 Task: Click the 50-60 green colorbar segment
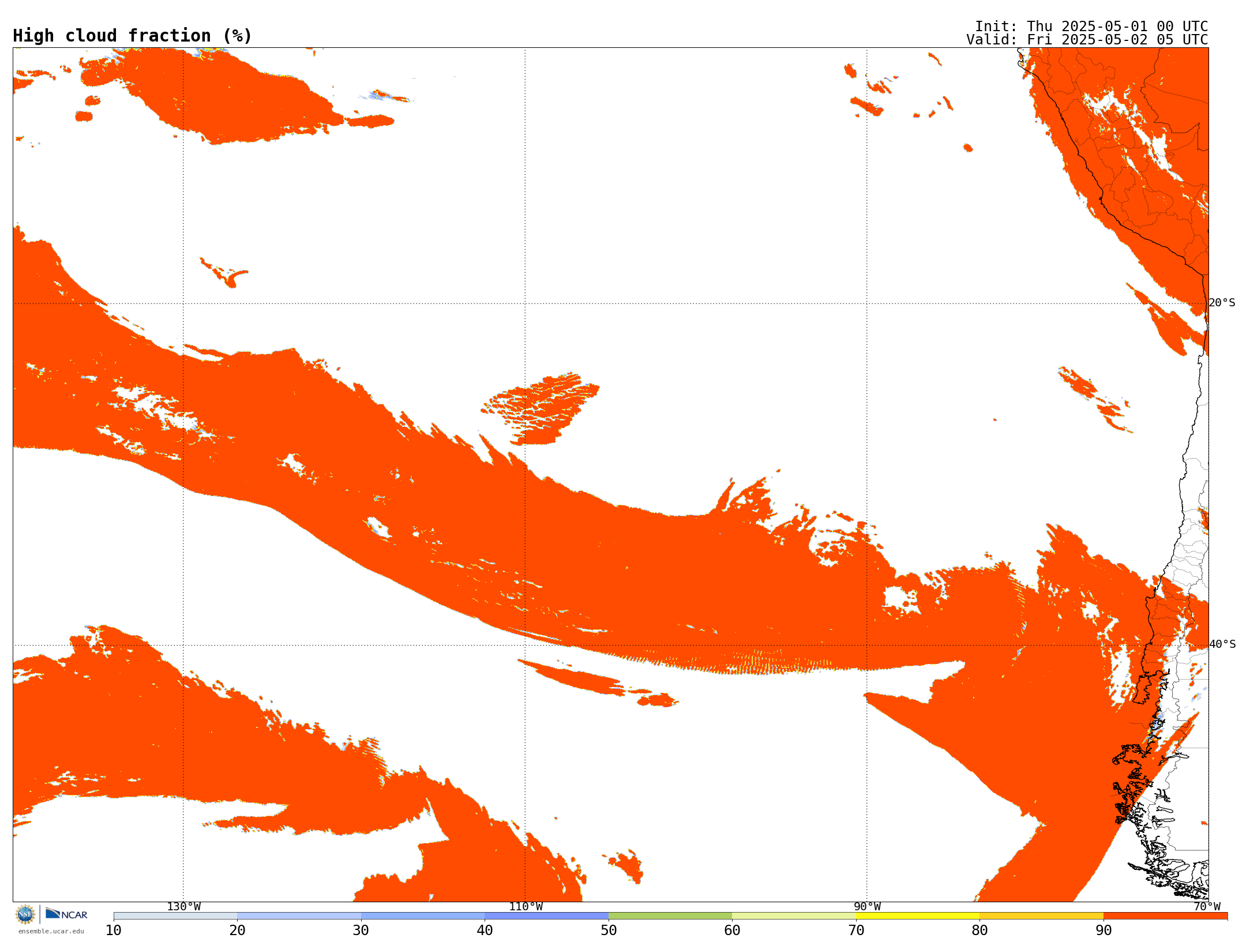pyautogui.click(x=670, y=916)
